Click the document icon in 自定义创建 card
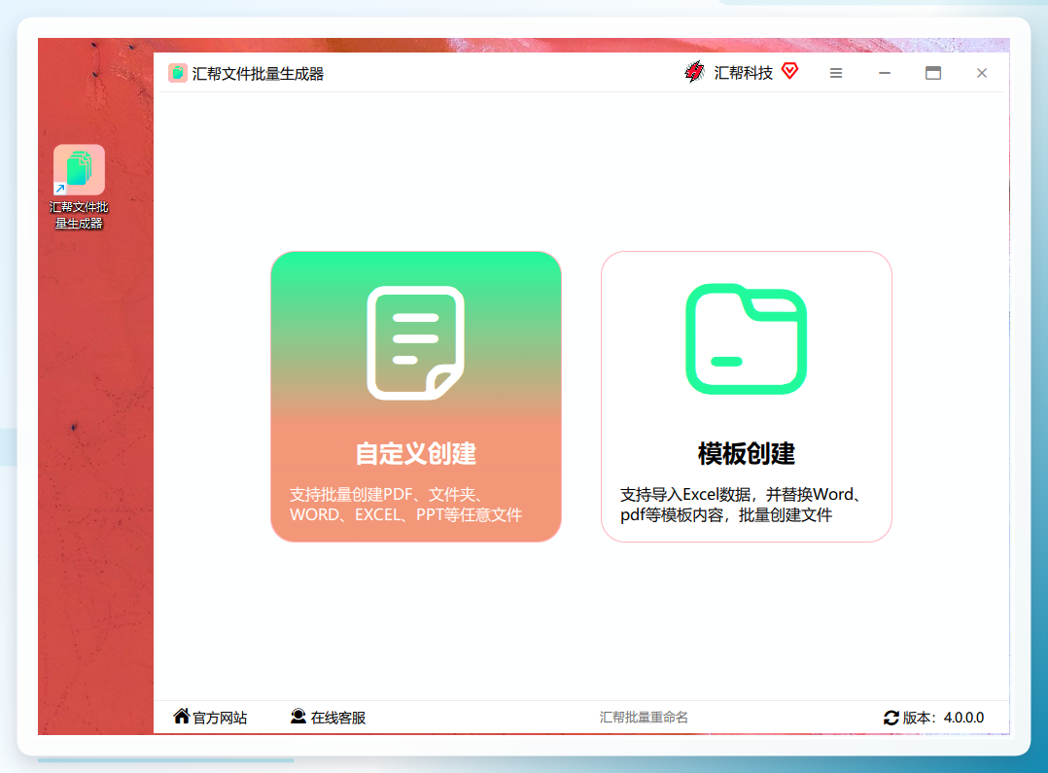This screenshot has width=1048, height=773. pyautogui.click(x=416, y=342)
